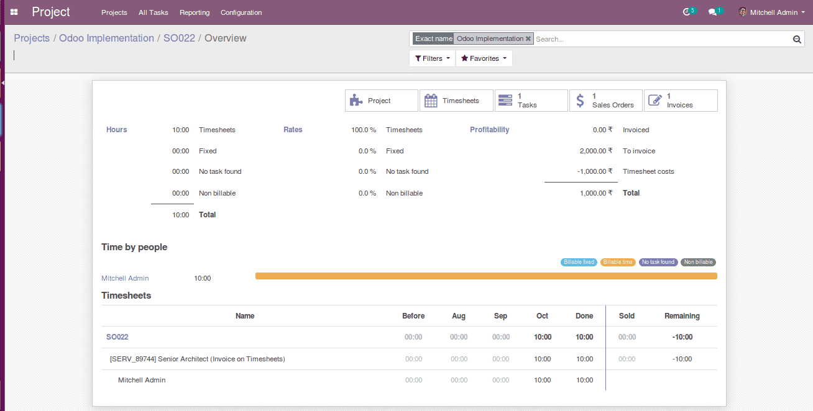Click the Tasks list icon
Viewport: 813px width, 411px height.
[505, 101]
